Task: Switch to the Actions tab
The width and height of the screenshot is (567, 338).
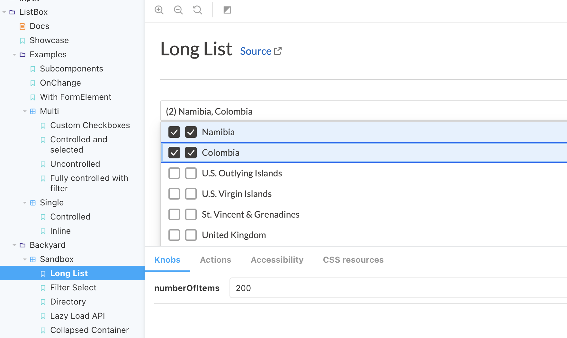Action: pyautogui.click(x=215, y=260)
